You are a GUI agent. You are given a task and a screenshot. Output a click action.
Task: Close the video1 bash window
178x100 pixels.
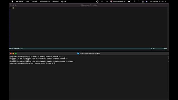point(11,54)
